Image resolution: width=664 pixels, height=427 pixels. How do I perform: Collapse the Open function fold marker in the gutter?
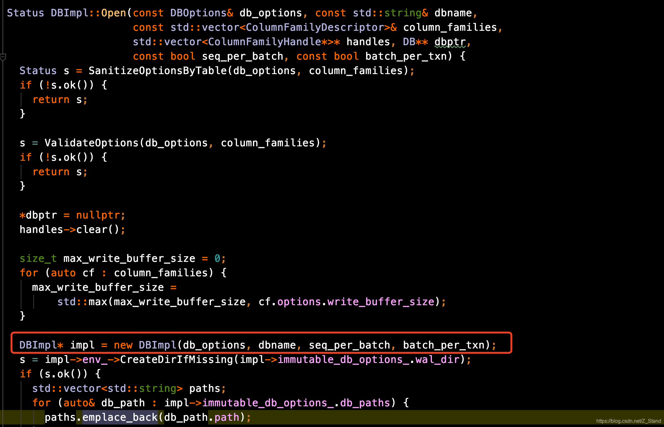(3, 57)
